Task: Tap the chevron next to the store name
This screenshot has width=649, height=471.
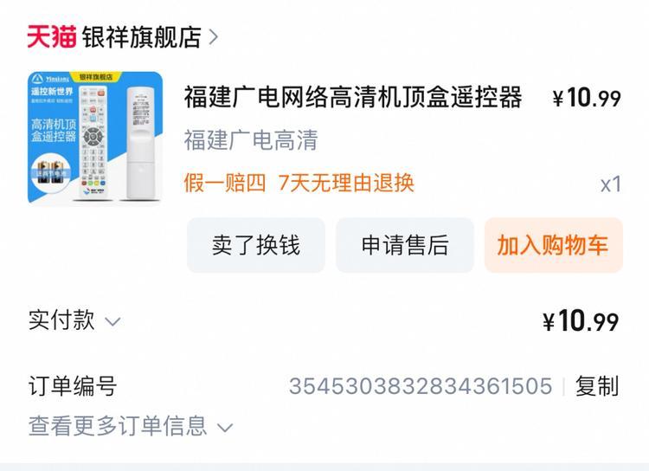Action: (213, 37)
